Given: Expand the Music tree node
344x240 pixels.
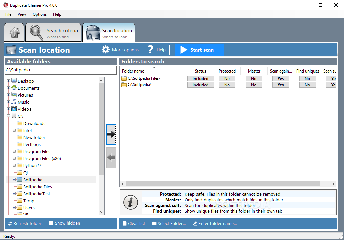Looking at the screenshot, I should click(x=9, y=102).
